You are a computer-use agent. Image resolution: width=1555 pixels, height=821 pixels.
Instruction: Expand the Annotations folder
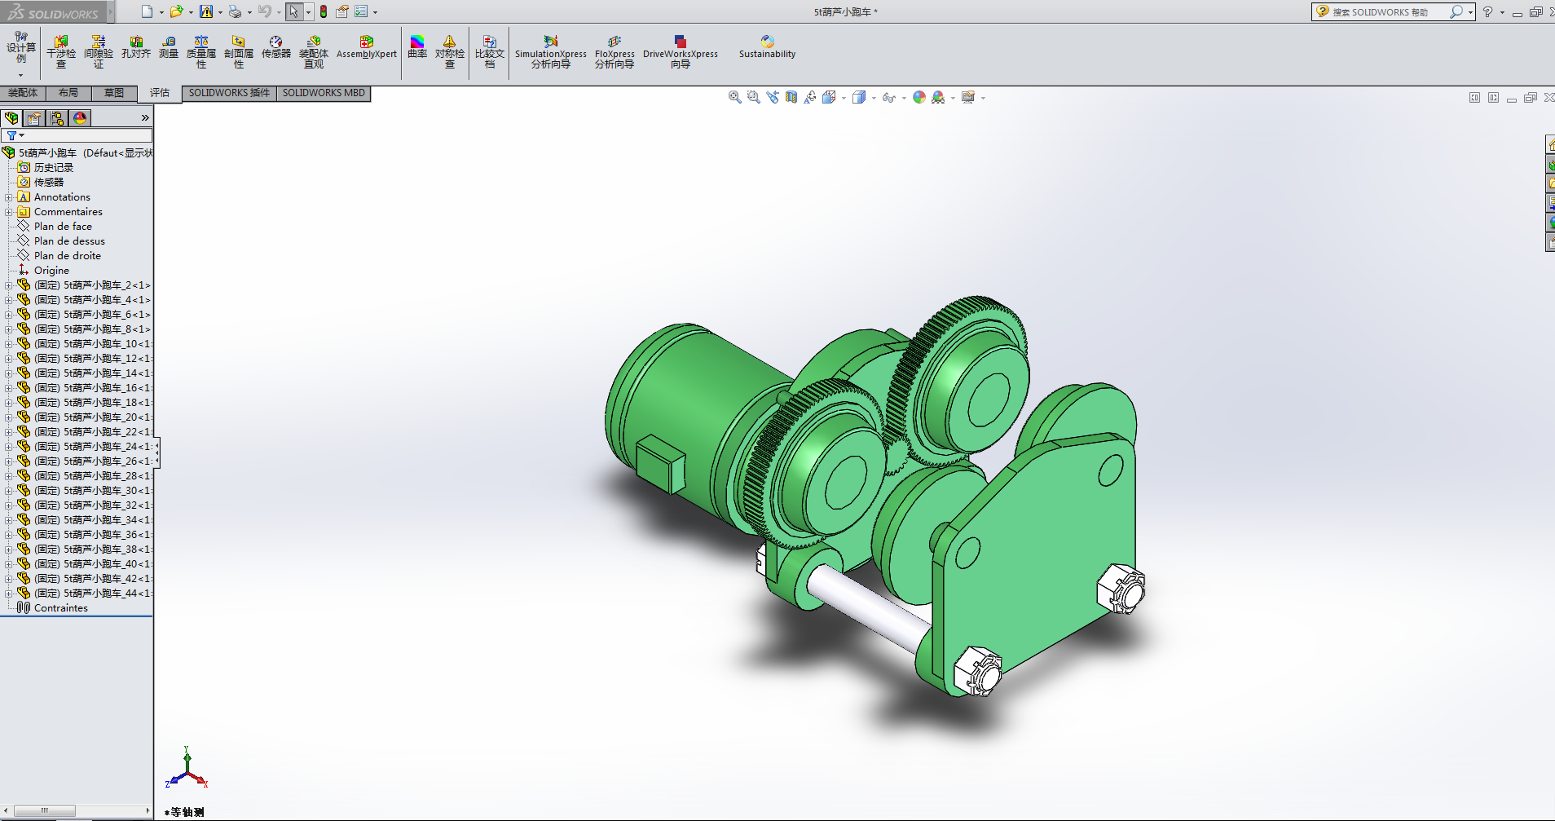coord(9,197)
